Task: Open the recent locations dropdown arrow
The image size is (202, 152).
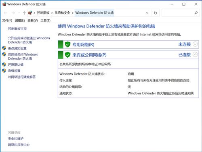Action: click(19, 13)
